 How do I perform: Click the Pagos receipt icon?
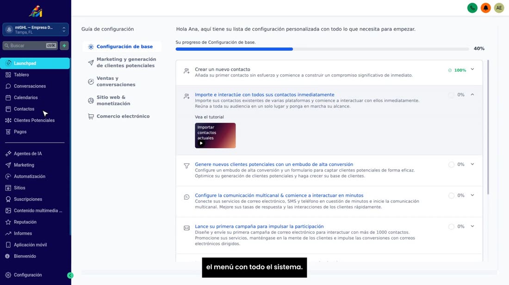pyautogui.click(x=8, y=132)
